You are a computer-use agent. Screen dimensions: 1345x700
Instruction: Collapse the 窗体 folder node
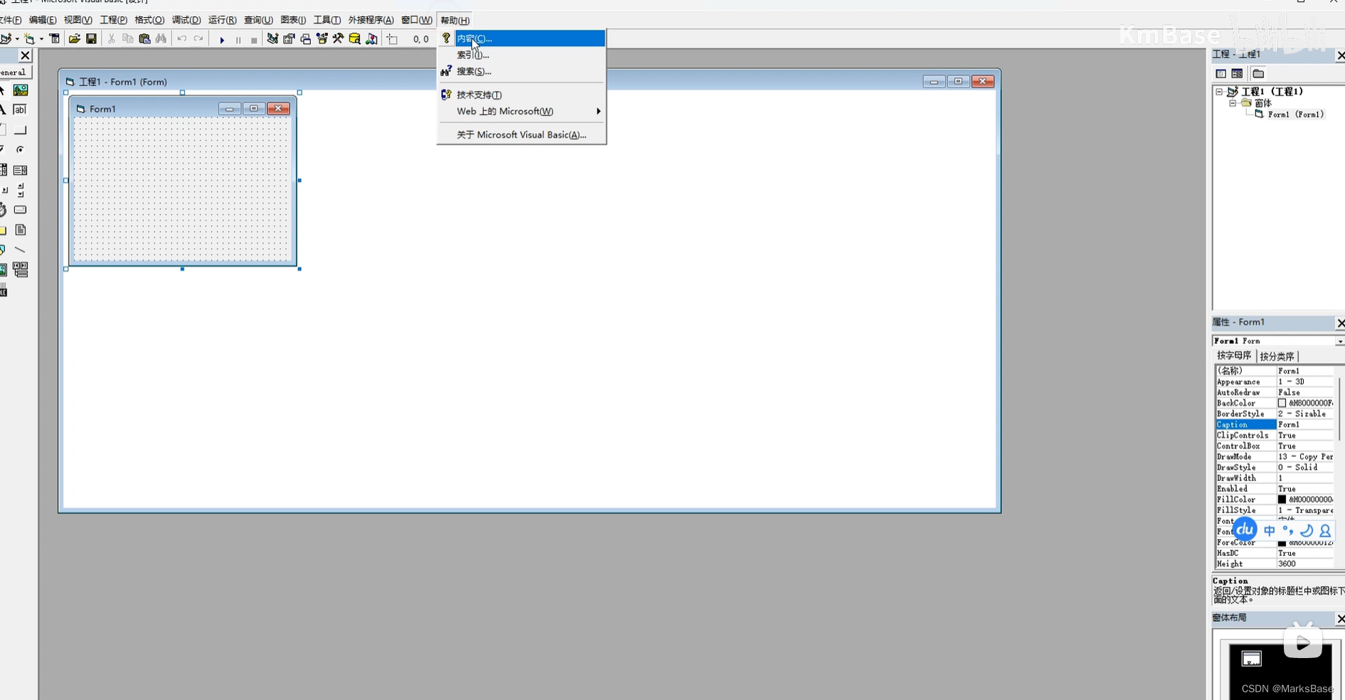point(1233,103)
